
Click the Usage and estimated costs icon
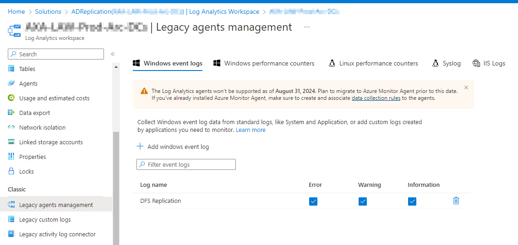click(x=11, y=98)
